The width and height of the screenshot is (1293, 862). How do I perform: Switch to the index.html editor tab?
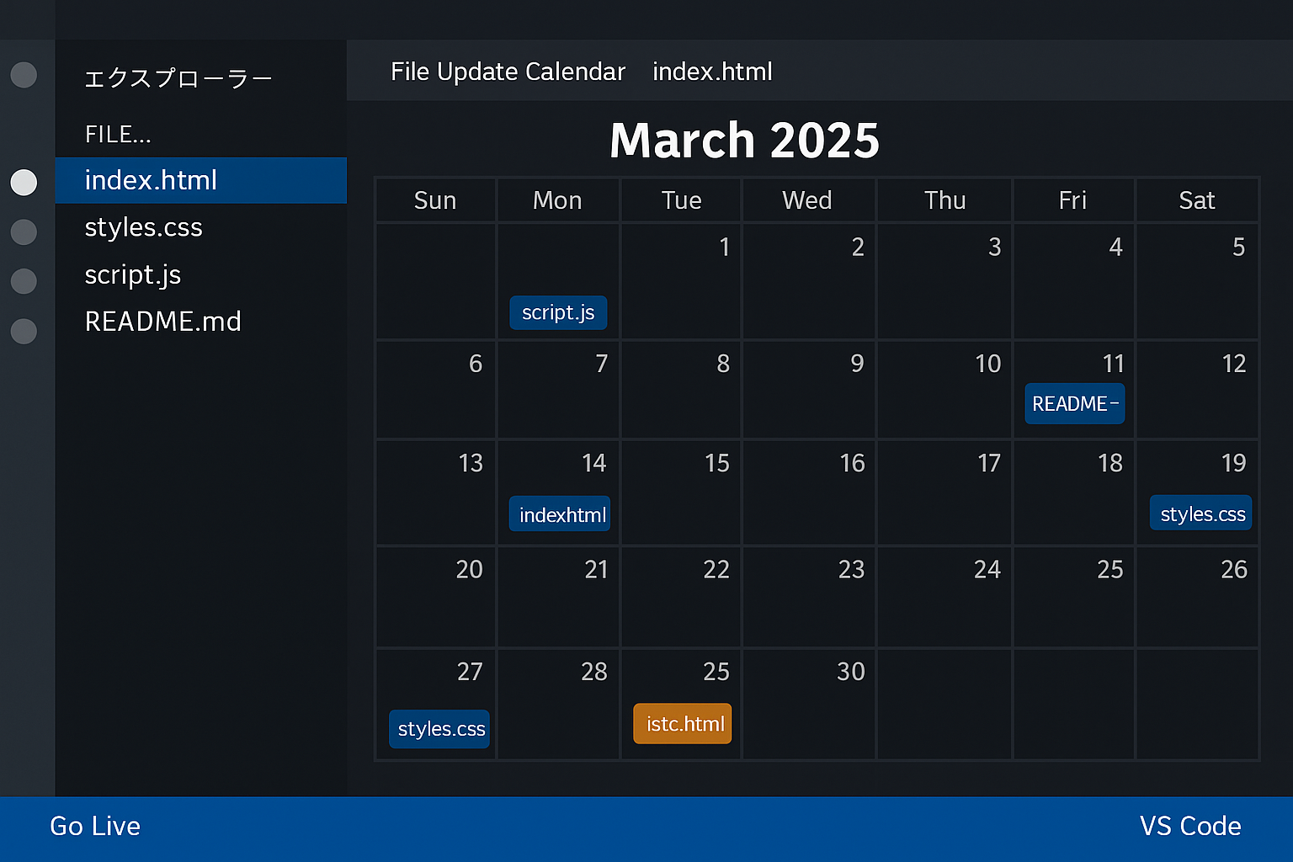[x=712, y=72]
